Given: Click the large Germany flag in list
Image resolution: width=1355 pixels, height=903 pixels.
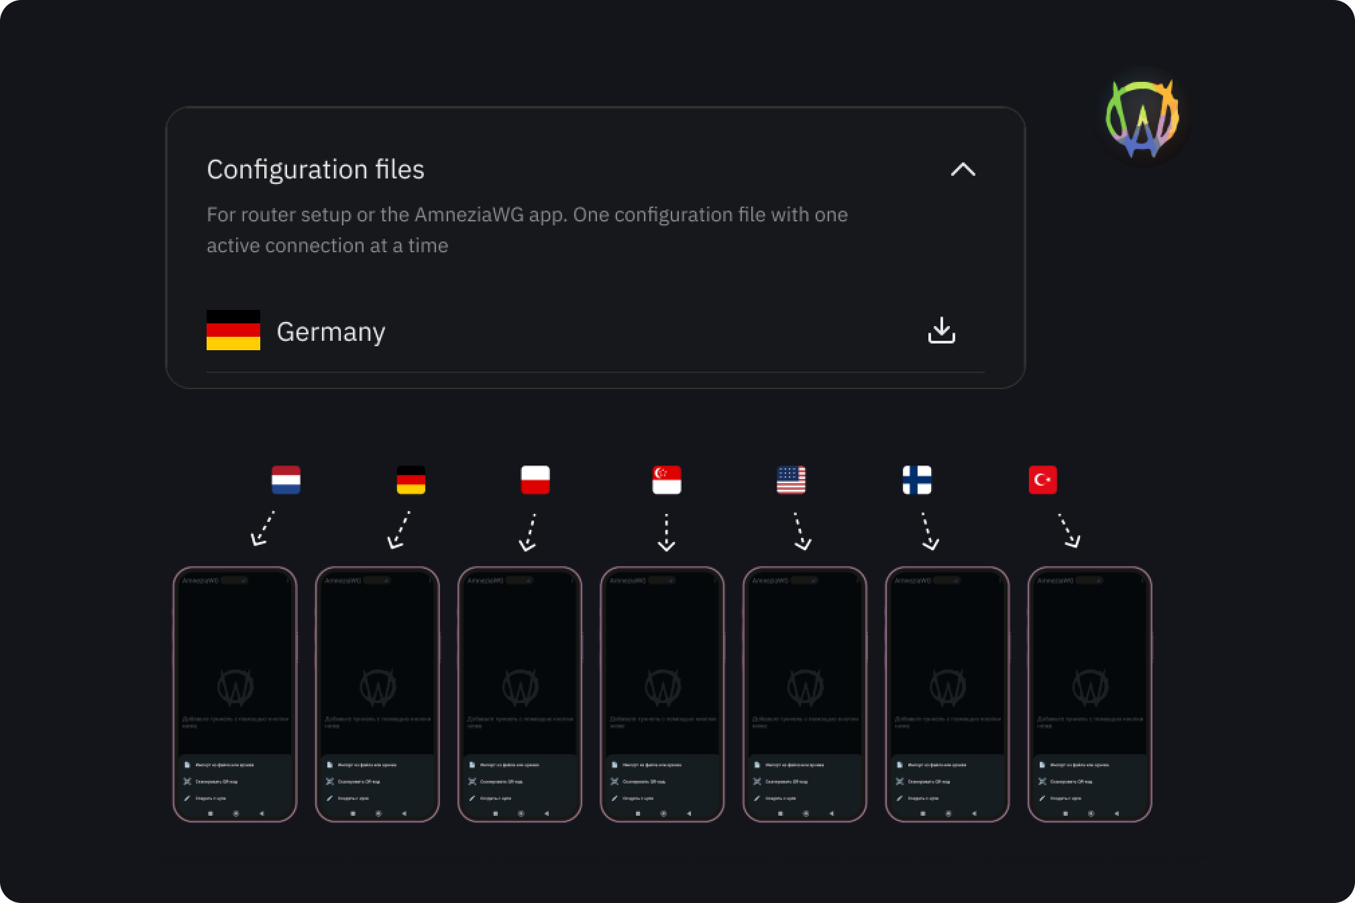Looking at the screenshot, I should (x=233, y=330).
